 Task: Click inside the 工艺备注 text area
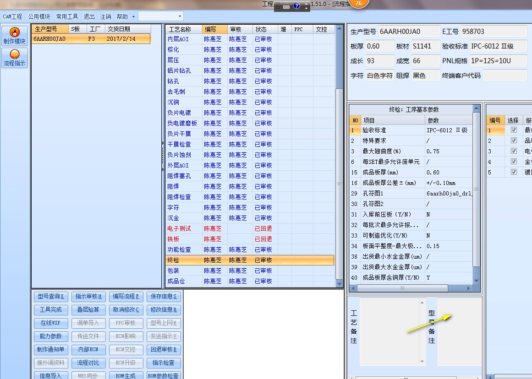pos(389,331)
